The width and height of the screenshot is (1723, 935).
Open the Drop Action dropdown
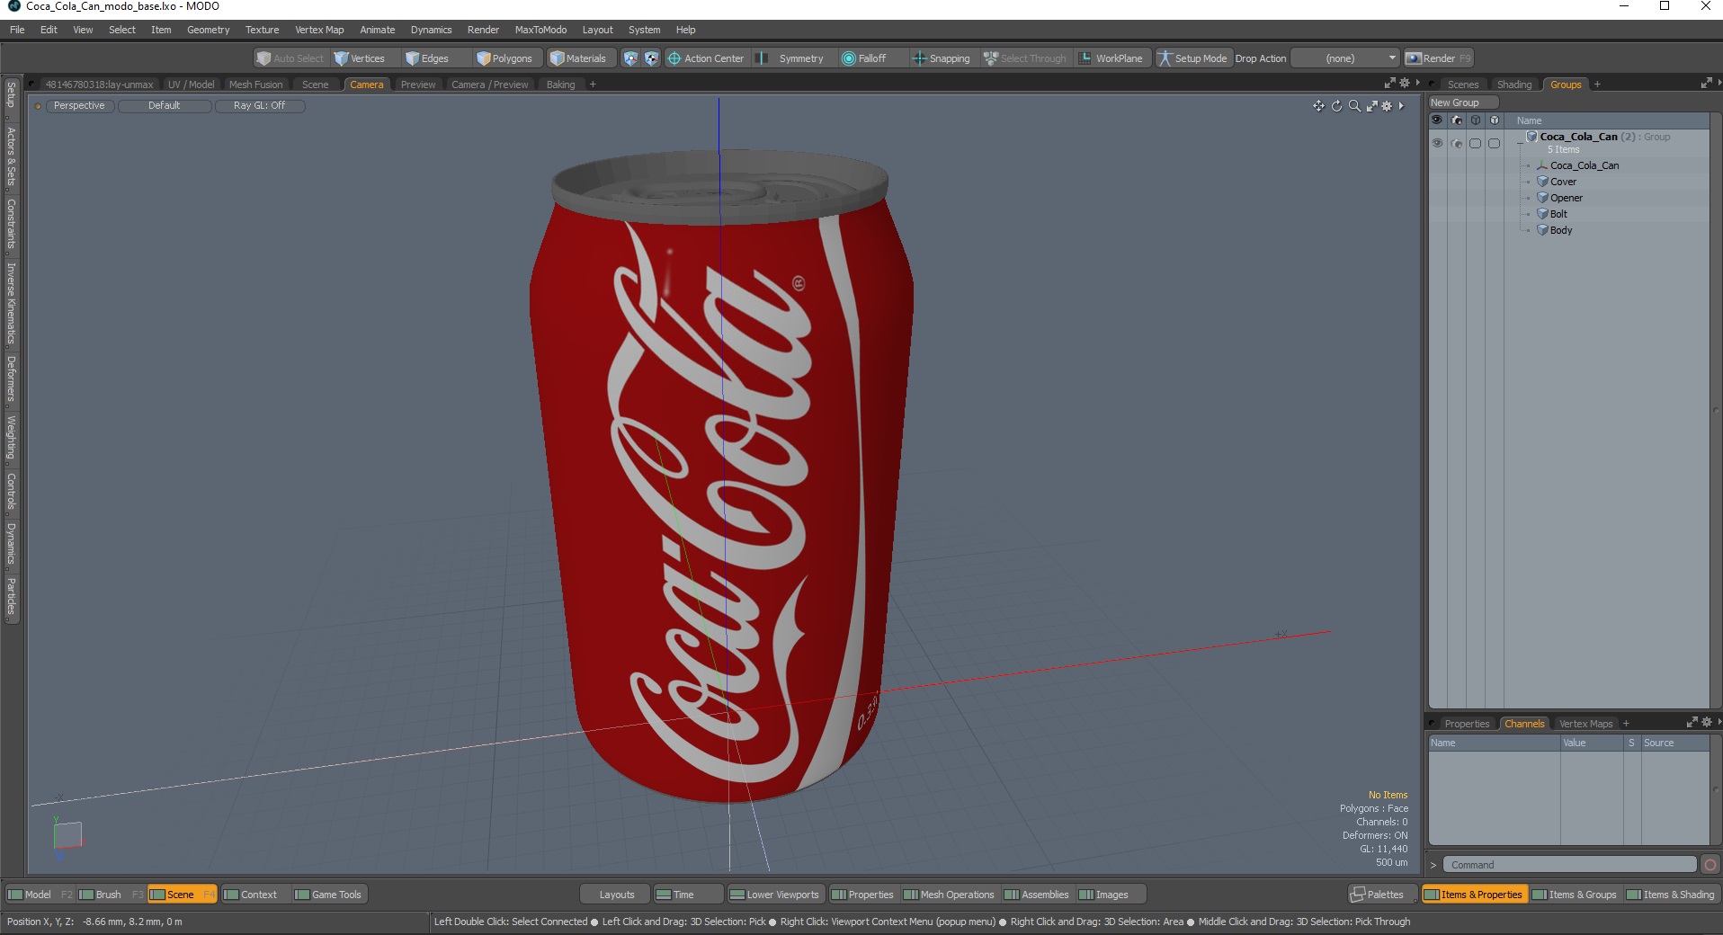[x=1346, y=58]
